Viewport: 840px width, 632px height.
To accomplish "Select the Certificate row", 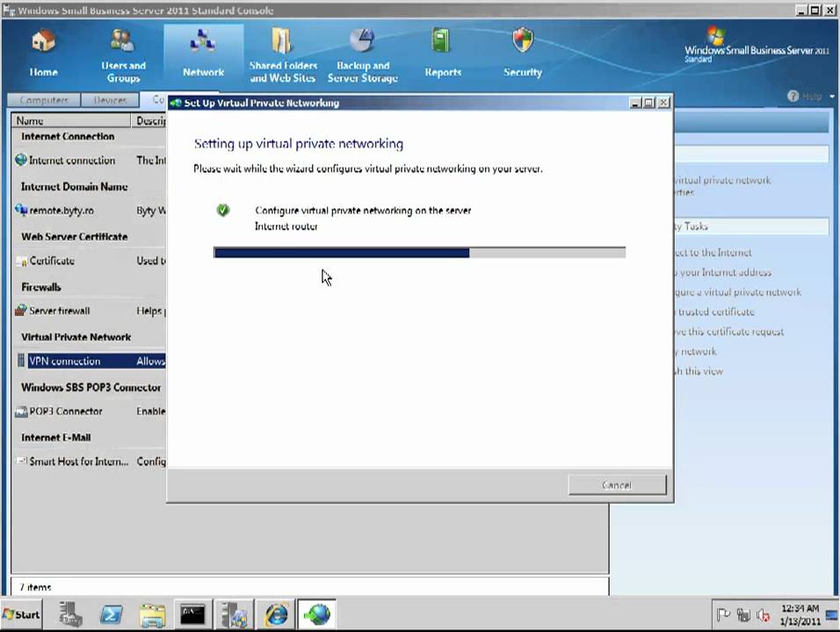I will [x=89, y=261].
